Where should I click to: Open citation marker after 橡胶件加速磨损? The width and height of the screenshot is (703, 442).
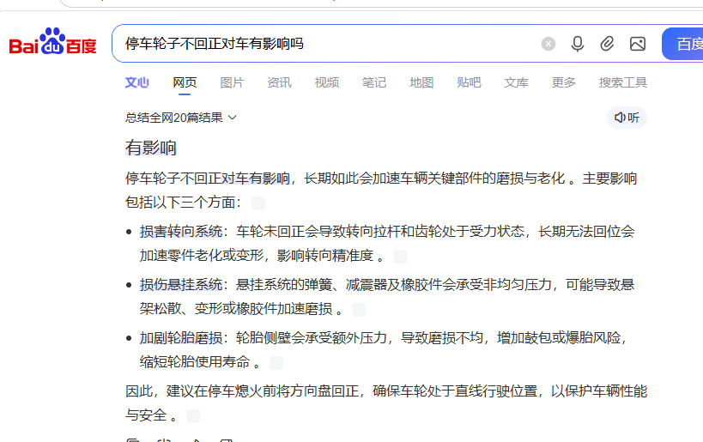[x=359, y=309]
